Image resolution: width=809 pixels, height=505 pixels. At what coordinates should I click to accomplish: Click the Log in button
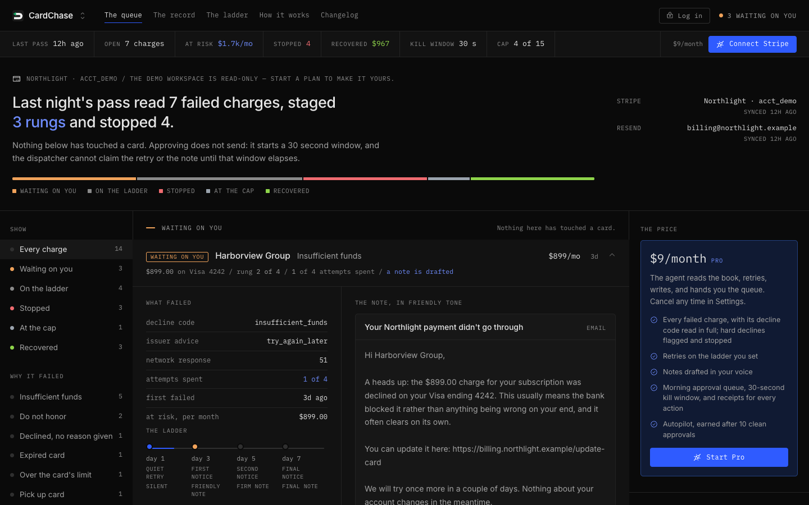(684, 16)
